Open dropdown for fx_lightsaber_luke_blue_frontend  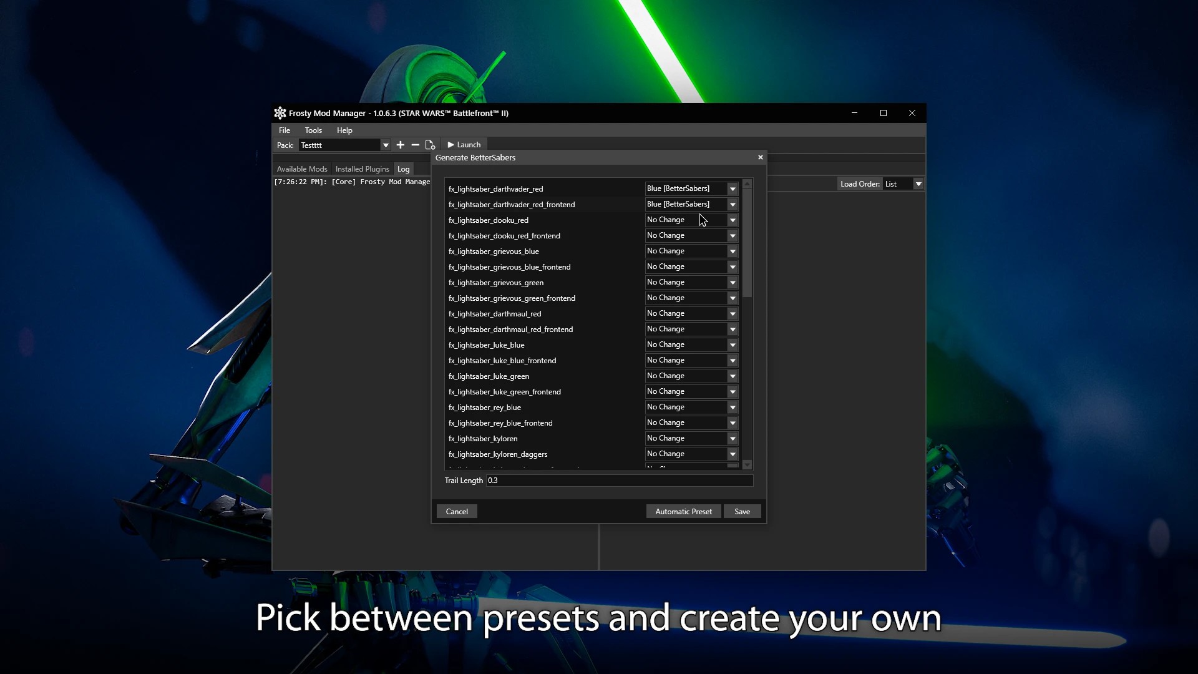pos(691,360)
